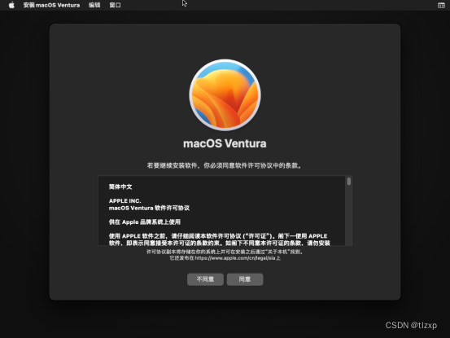
Task: Click the macOS Ventura title text
Action: click(225, 143)
